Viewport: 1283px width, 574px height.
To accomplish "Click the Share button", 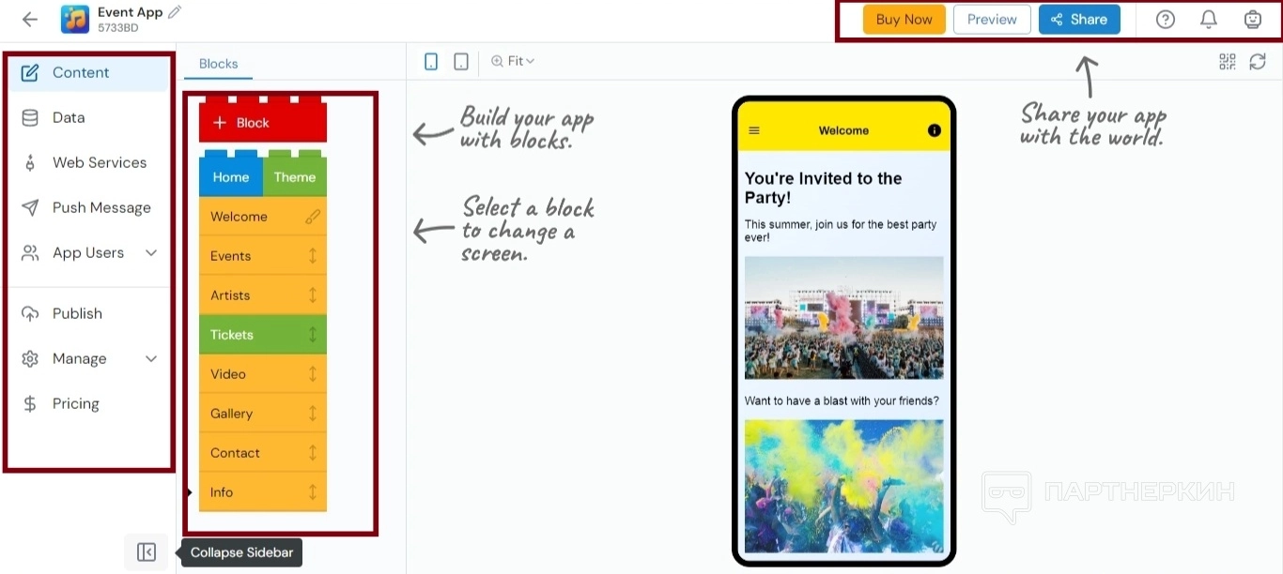I will 1079,19.
